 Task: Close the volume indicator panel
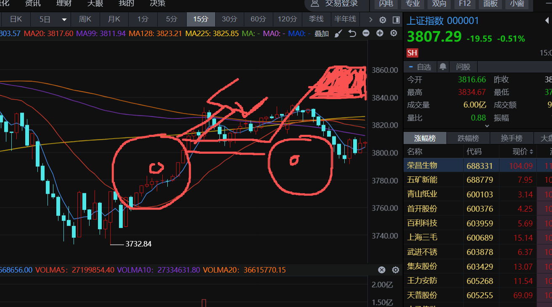(x=381, y=270)
